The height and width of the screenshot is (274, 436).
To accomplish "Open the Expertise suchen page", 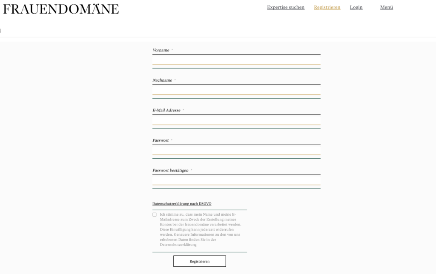I will pos(286,7).
